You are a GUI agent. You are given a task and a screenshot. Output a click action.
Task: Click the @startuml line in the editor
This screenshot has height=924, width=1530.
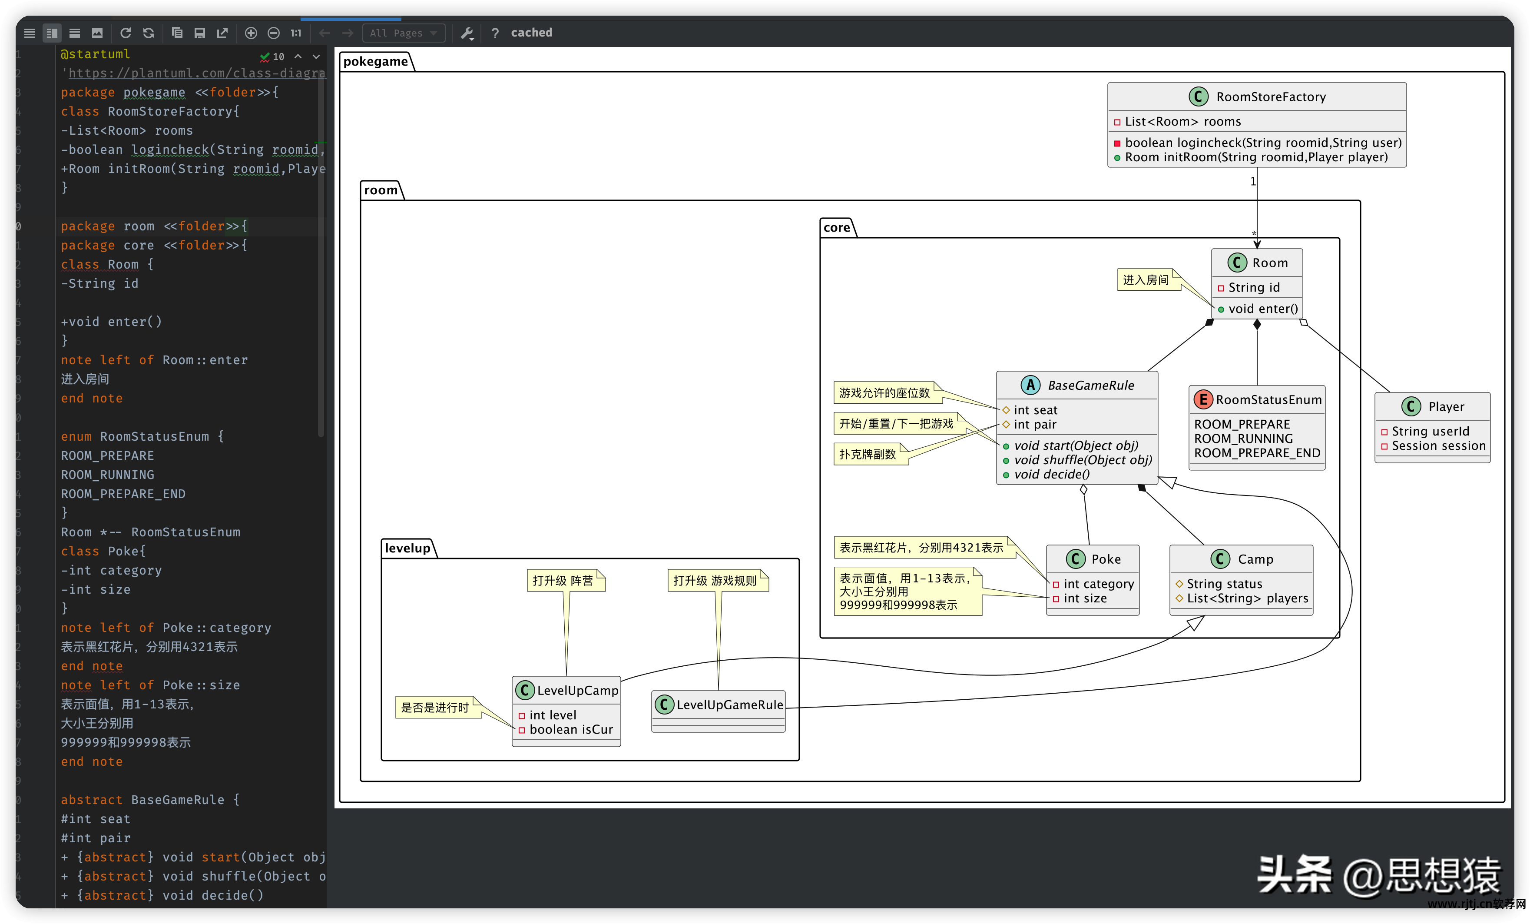(x=95, y=54)
